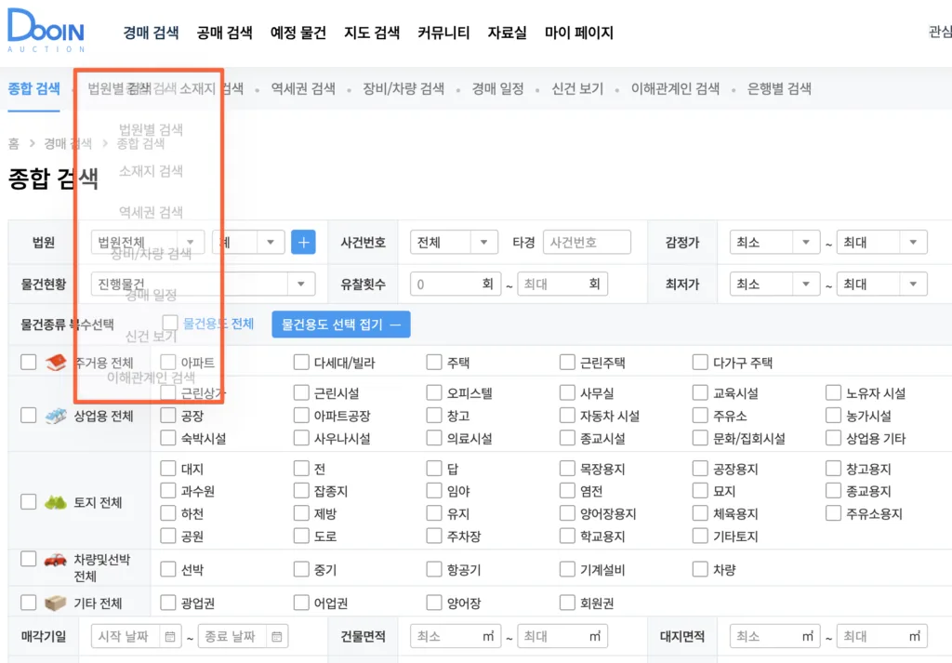This screenshot has width=952, height=663.
Task: Click the 건물면적 최소 input field
Action: (456, 636)
